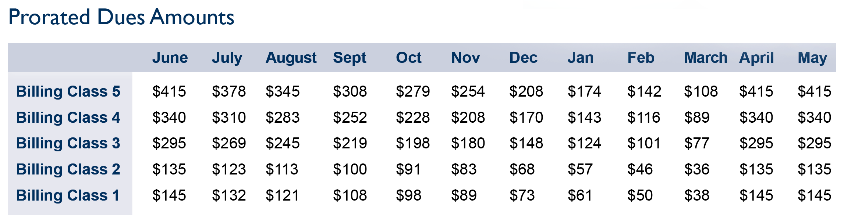Screen dimensions: 844x216
Task: Click the Billing Class 1 row label
Action: pyautogui.click(x=68, y=195)
